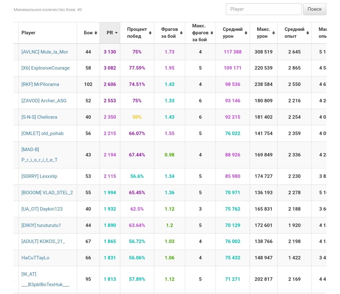This screenshot has width=340, height=294.
Task: Open player [S-N-S] Chelicera profile
Action: [x=39, y=117]
